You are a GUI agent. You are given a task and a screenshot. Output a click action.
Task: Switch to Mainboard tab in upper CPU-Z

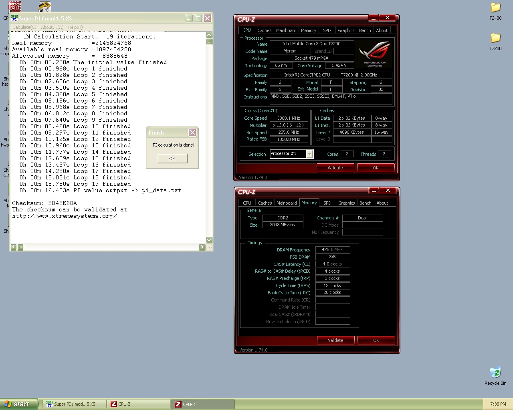[286, 30]
